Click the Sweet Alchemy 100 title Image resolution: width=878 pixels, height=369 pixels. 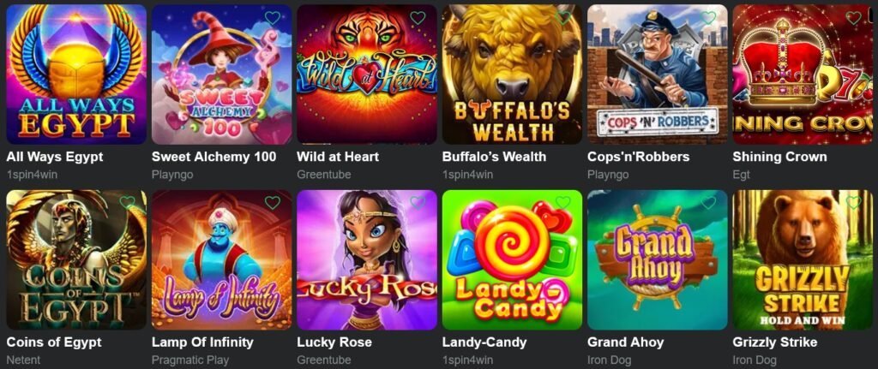pos(213,157)
